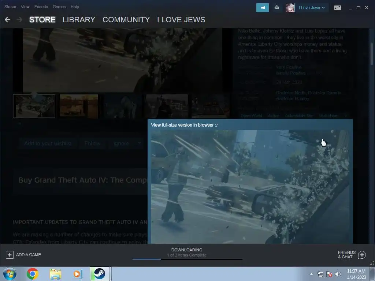
Task: Open Windows Explorer from taskbar
Action: (x=55, y=274)
